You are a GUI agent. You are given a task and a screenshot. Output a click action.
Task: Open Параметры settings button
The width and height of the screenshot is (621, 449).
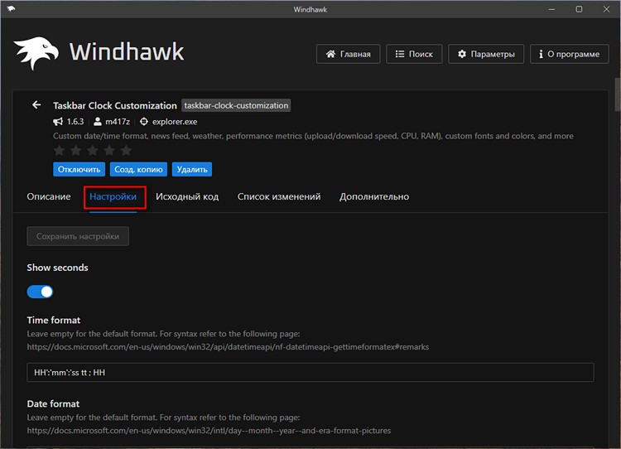486,54
